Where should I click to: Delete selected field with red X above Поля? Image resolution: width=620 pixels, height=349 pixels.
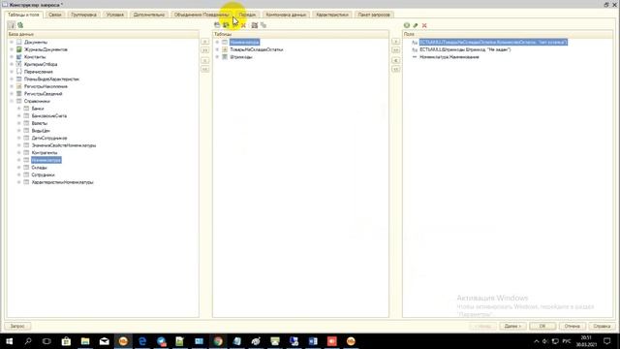click(x=424, y=25)
